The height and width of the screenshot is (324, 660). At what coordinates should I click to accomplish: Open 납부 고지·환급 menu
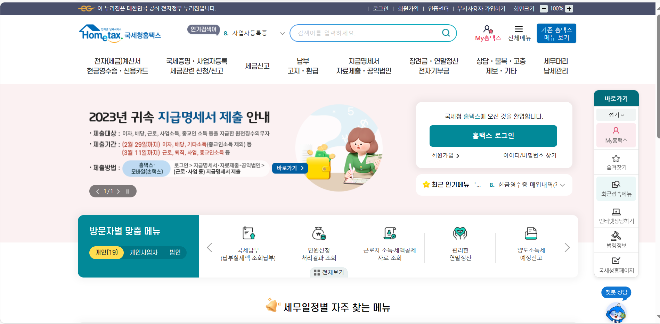point(303,66)
